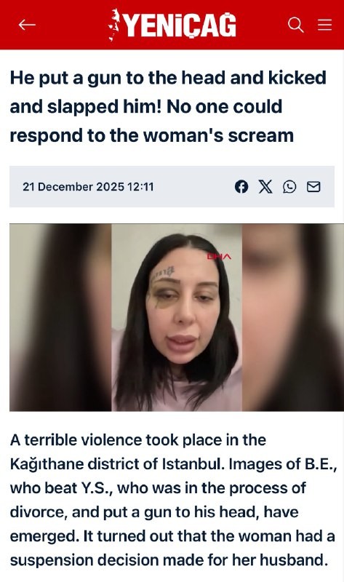344x582 pixels.
Task: Open the center photo of the woman
Action: tap(177, 317)
